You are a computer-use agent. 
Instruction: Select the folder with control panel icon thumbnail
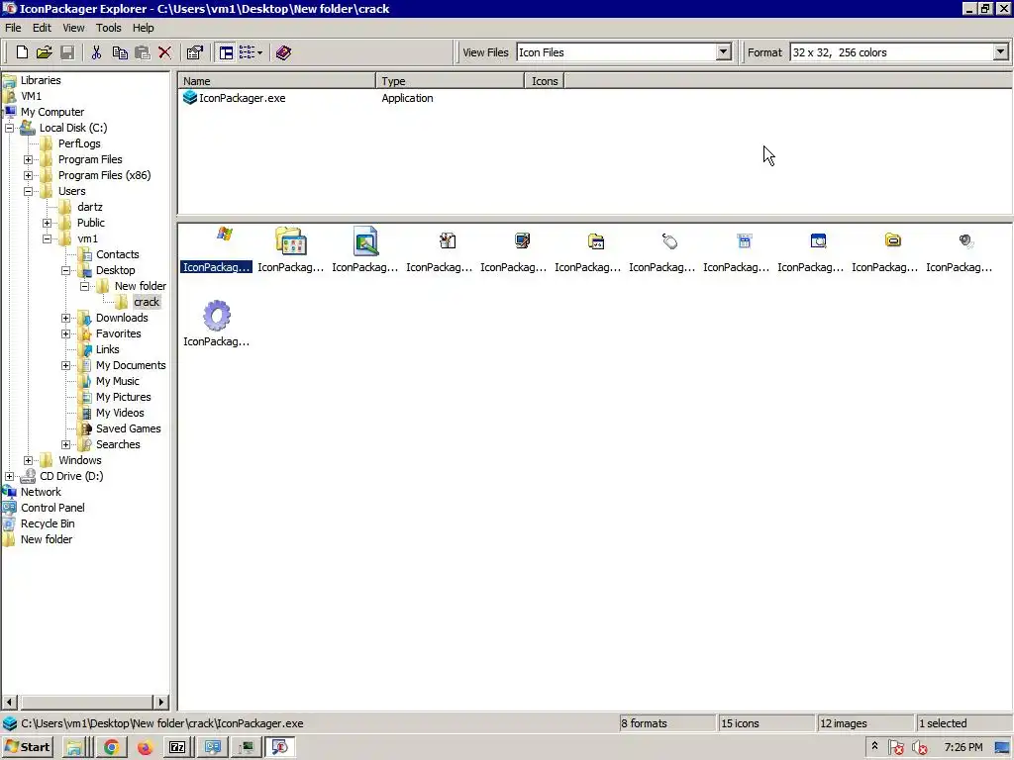(x=290, y=241)
